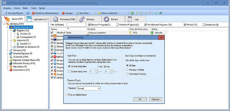Click the Filtro de Nomes input field
This screenshot has height=111, width=230.
(76, 25)
